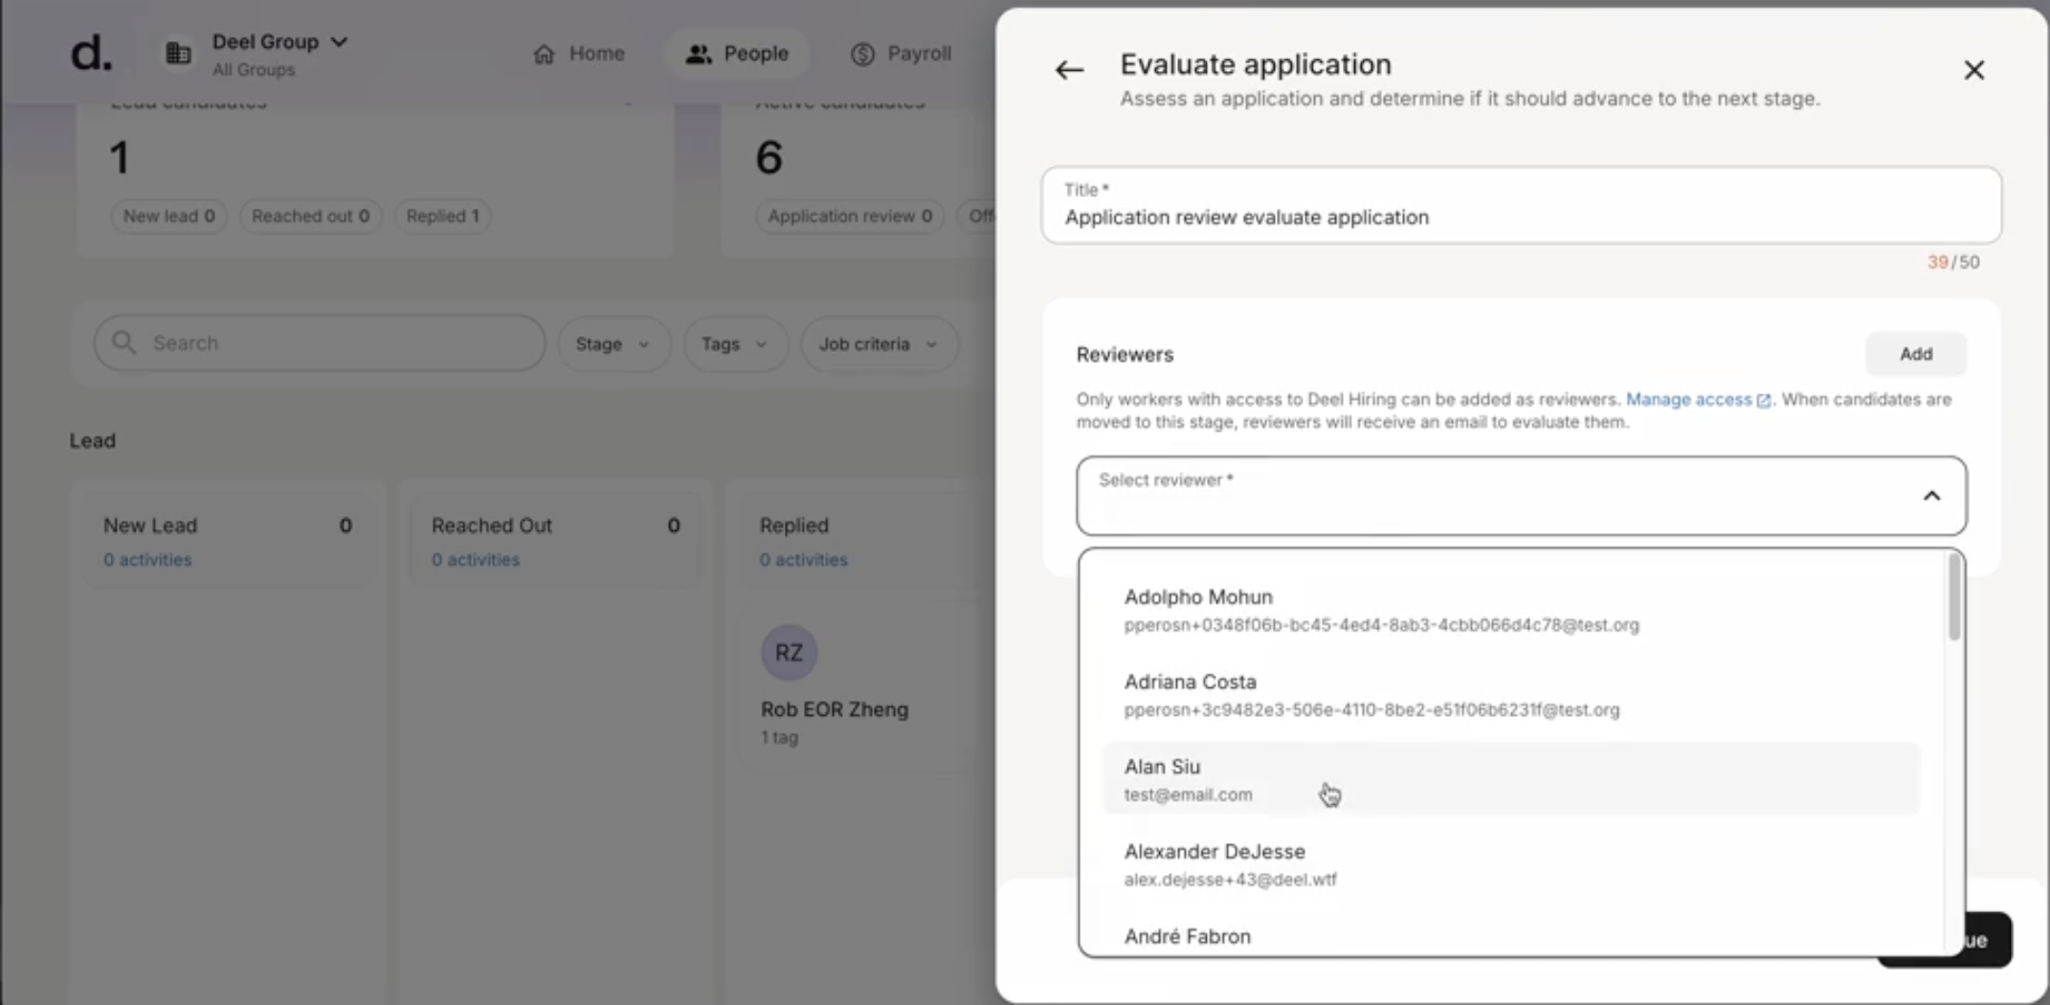Click the Reached out 0 chip
2050x1005 pixels.
310,216
